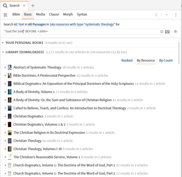Expand The Christian's Reasonable Service row

click(x=5, y=157)
